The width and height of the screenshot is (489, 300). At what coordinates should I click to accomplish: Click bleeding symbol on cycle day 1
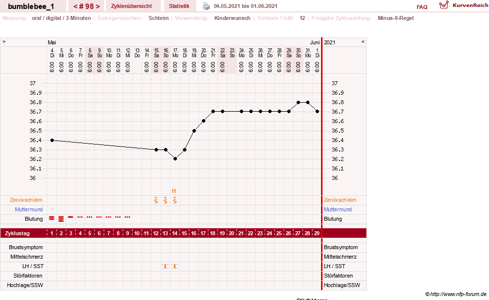tap(52, 218)
